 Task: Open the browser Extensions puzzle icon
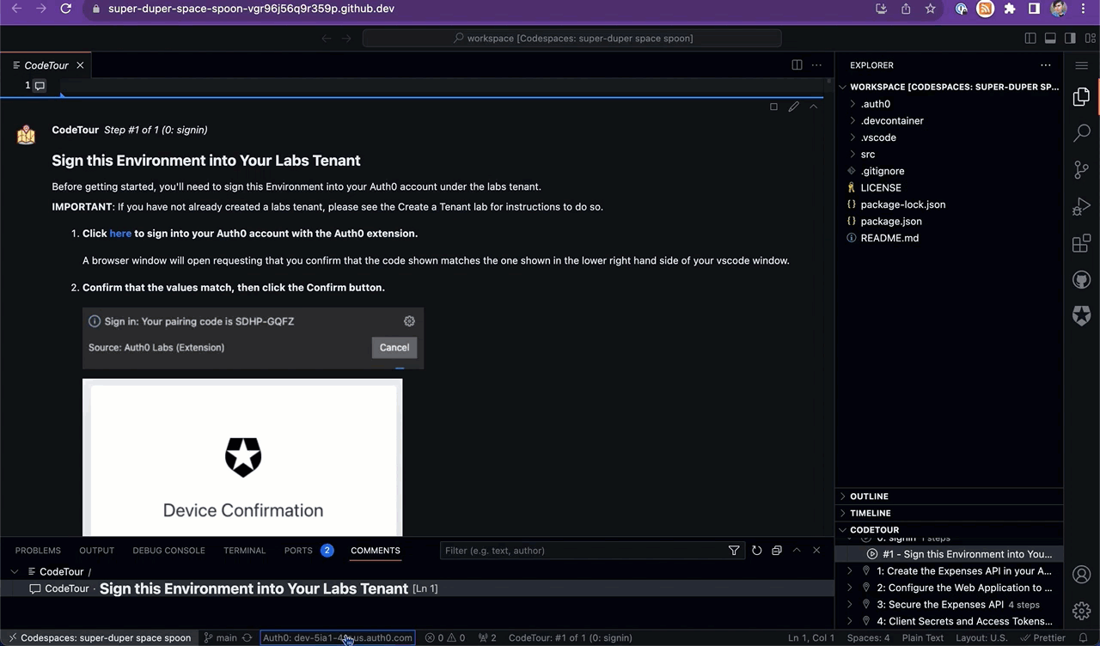pyautogui.click(x=1010, y=9)
